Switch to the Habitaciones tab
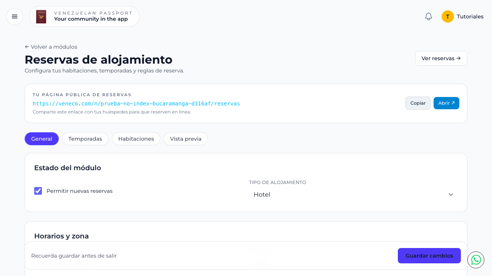 click(x=136, y=139)
